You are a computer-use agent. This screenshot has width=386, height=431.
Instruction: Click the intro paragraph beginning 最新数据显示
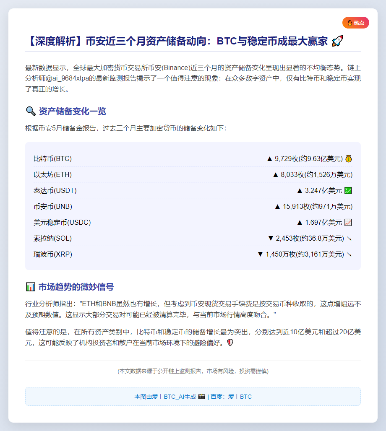(193, 78)
